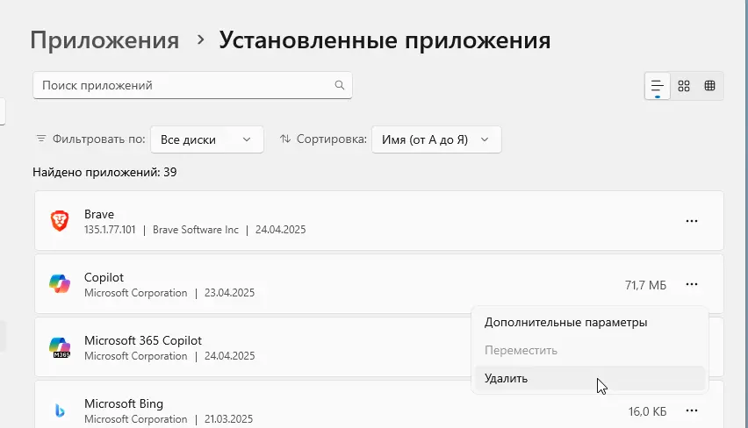The height and width of the screenshot is (428, 748).
Task: Click Copilot install date '23.04.2025'
Action: pyautogui.click(x=229, y=293)
